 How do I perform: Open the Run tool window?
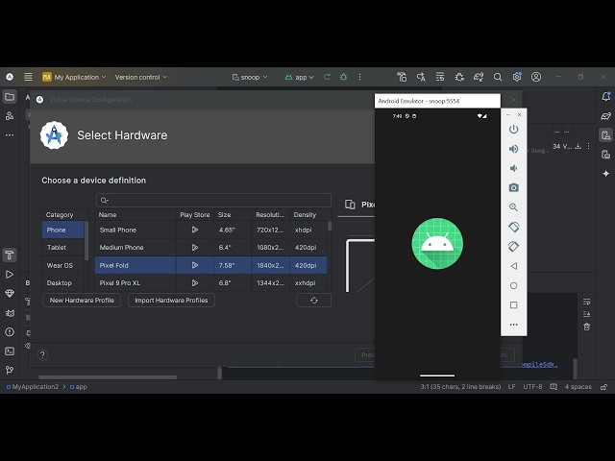(10, 275)
